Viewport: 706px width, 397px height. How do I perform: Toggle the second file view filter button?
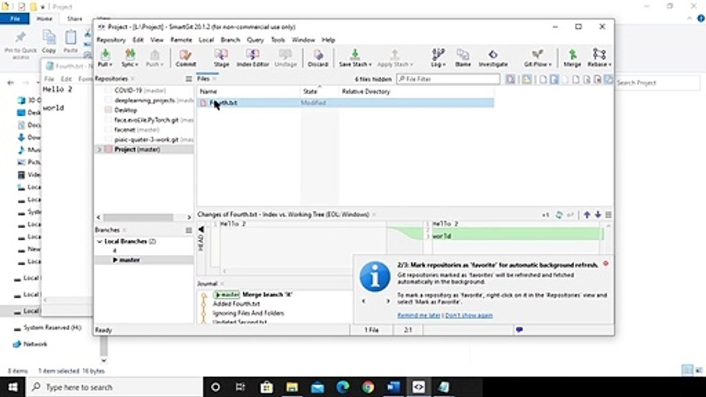click(526, 79)
